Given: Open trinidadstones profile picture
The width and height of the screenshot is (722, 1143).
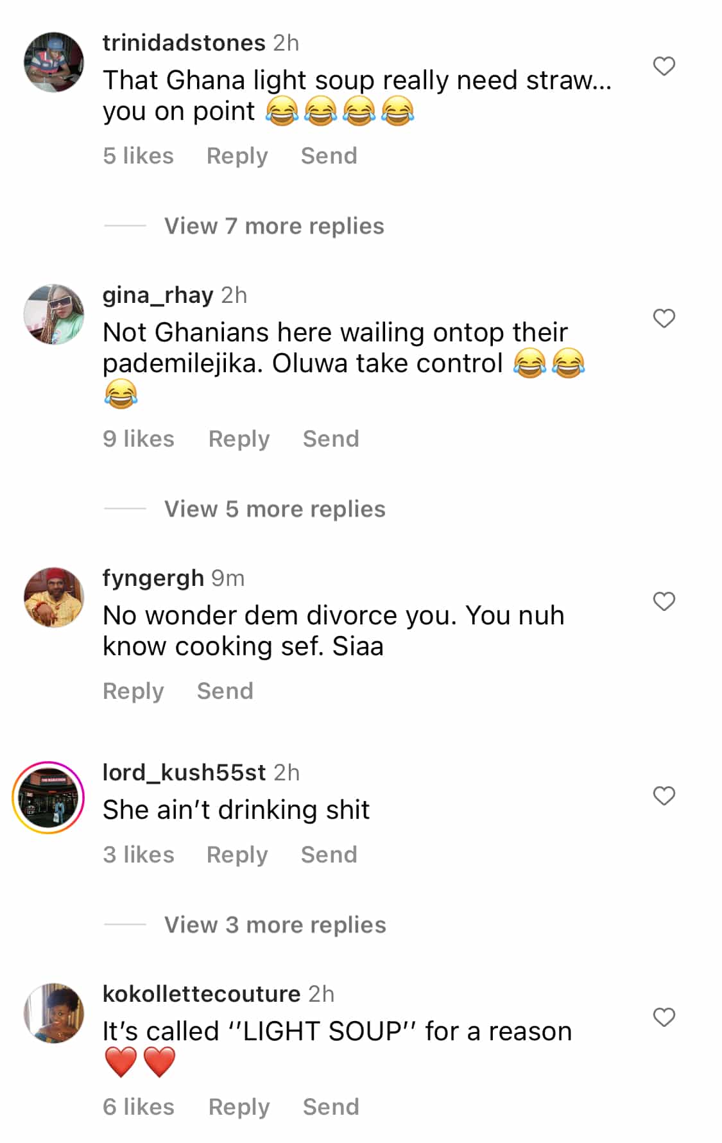Looking at the screenshot, I should (x=54, y=62).
